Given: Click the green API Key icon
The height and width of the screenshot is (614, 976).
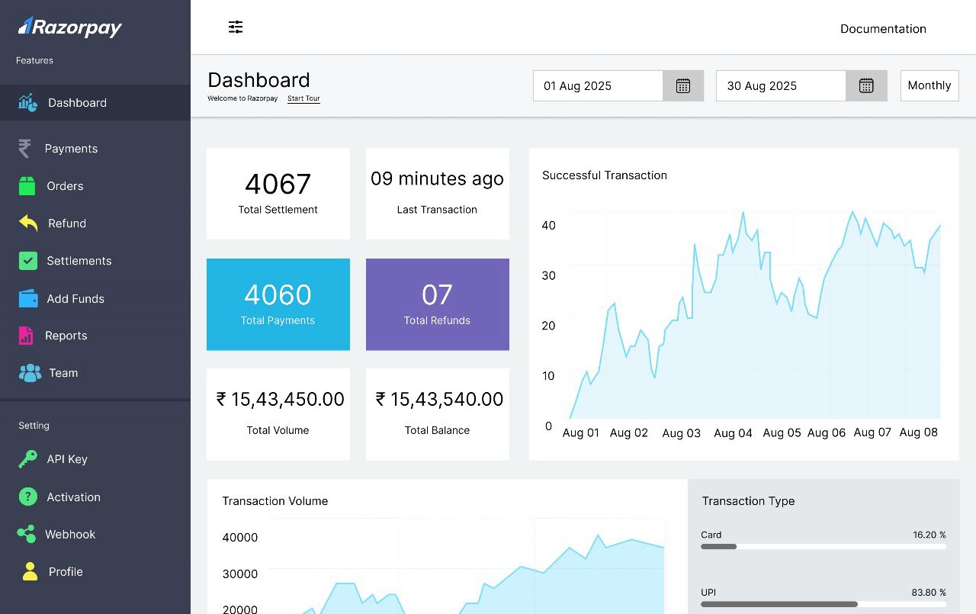Looking at the screenshot, I should pyautogui.click(x=27, y=459).
